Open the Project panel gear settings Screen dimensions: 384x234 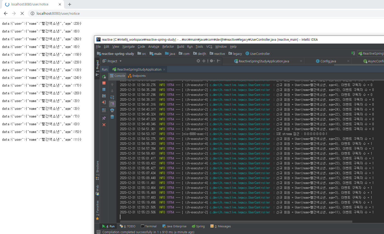coord(212,61)
